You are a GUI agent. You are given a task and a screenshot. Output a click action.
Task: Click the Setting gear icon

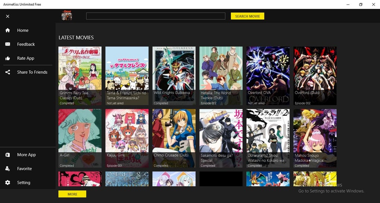[x=8, y=182]
